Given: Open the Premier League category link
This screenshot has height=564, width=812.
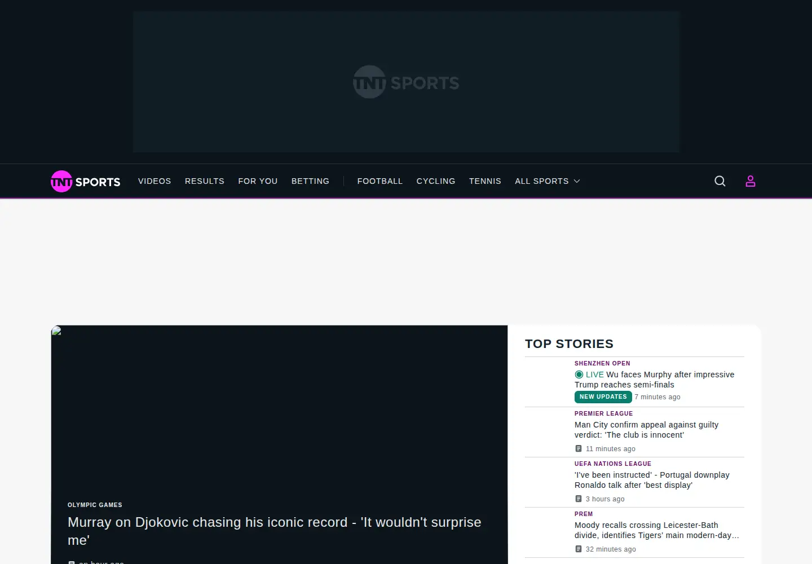Looking at the screenshot, I should click(604, 414).
